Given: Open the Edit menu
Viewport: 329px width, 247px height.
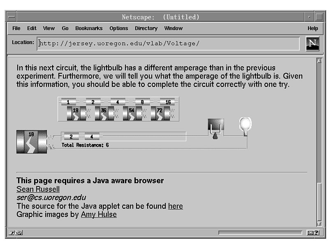Looking at the screenshot, I should pyautogui.click(x=32, y=28).
